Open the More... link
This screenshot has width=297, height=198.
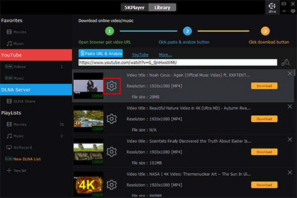coord(165,54)
